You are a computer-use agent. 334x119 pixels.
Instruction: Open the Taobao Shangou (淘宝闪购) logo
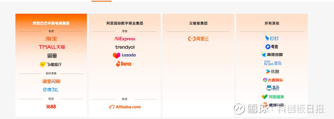[51, 81]
